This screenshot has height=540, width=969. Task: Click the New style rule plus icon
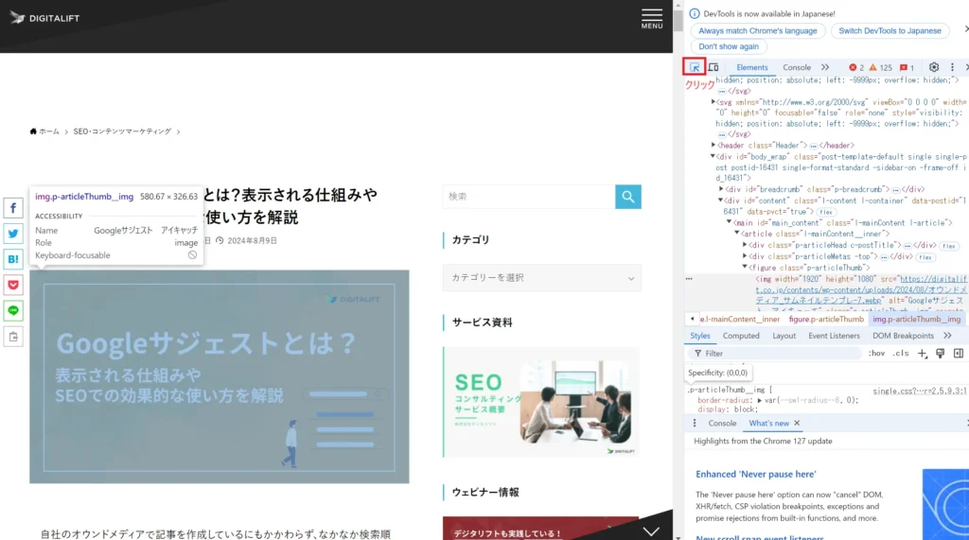coord(922,354)
